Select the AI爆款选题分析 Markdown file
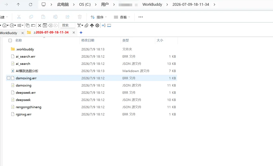Screen dimensions: 273x166 click(x=92, y=71)
